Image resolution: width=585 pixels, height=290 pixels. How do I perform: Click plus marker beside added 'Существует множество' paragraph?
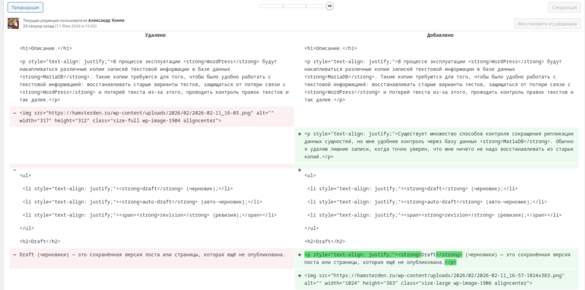click(x=299, y=134)
